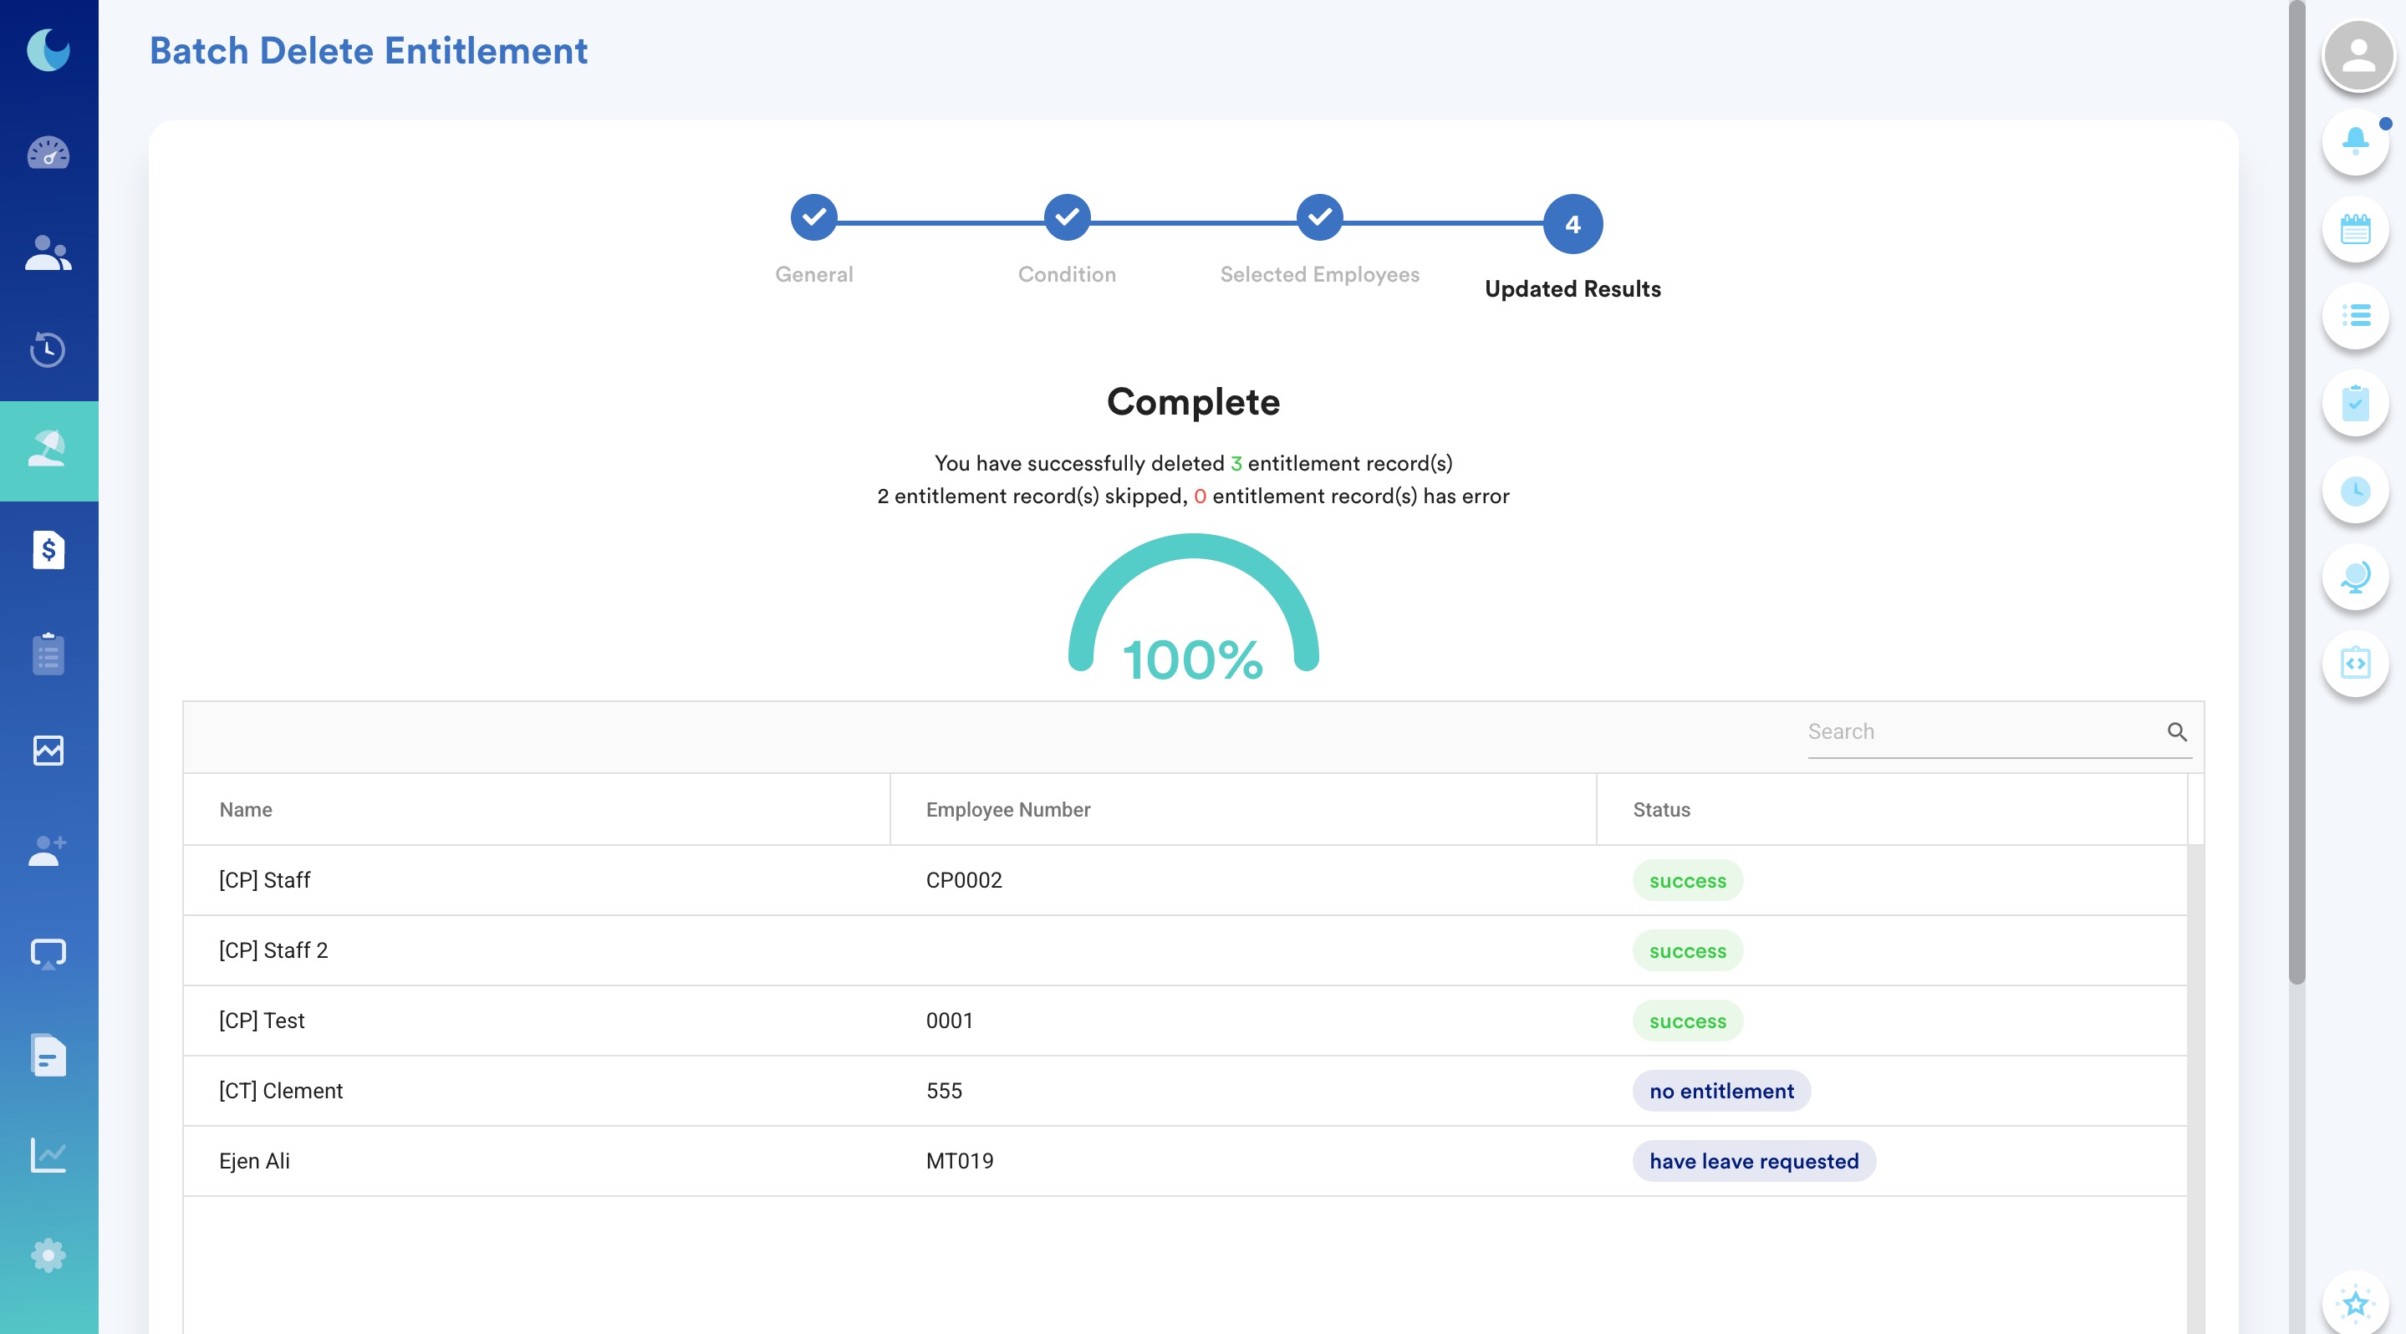The height and width of the screenshot is (1334, 2406).
Task: Click the 'successfully deleted 3 entitlement record(s)' message
Action: pyautogui.click(x=1193, y=463)
